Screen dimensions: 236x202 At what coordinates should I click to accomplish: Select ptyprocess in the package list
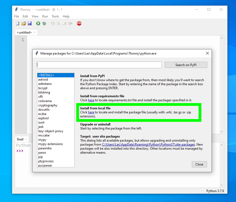click(56, 161)
